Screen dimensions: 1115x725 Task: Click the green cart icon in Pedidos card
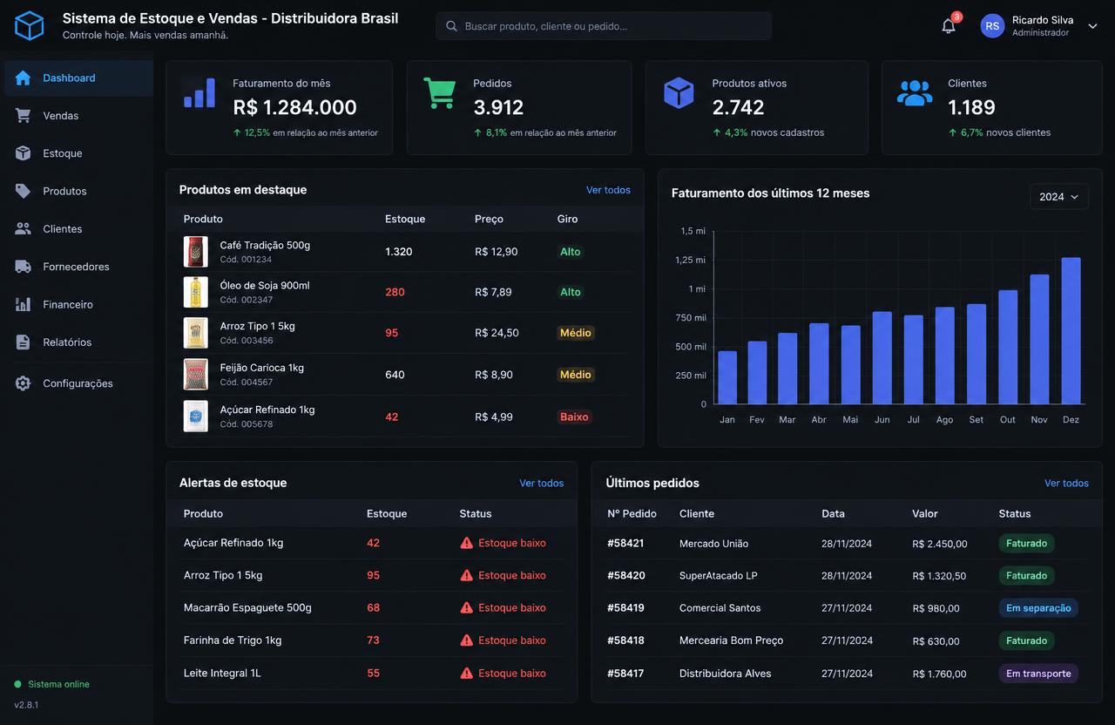[440, 93]
